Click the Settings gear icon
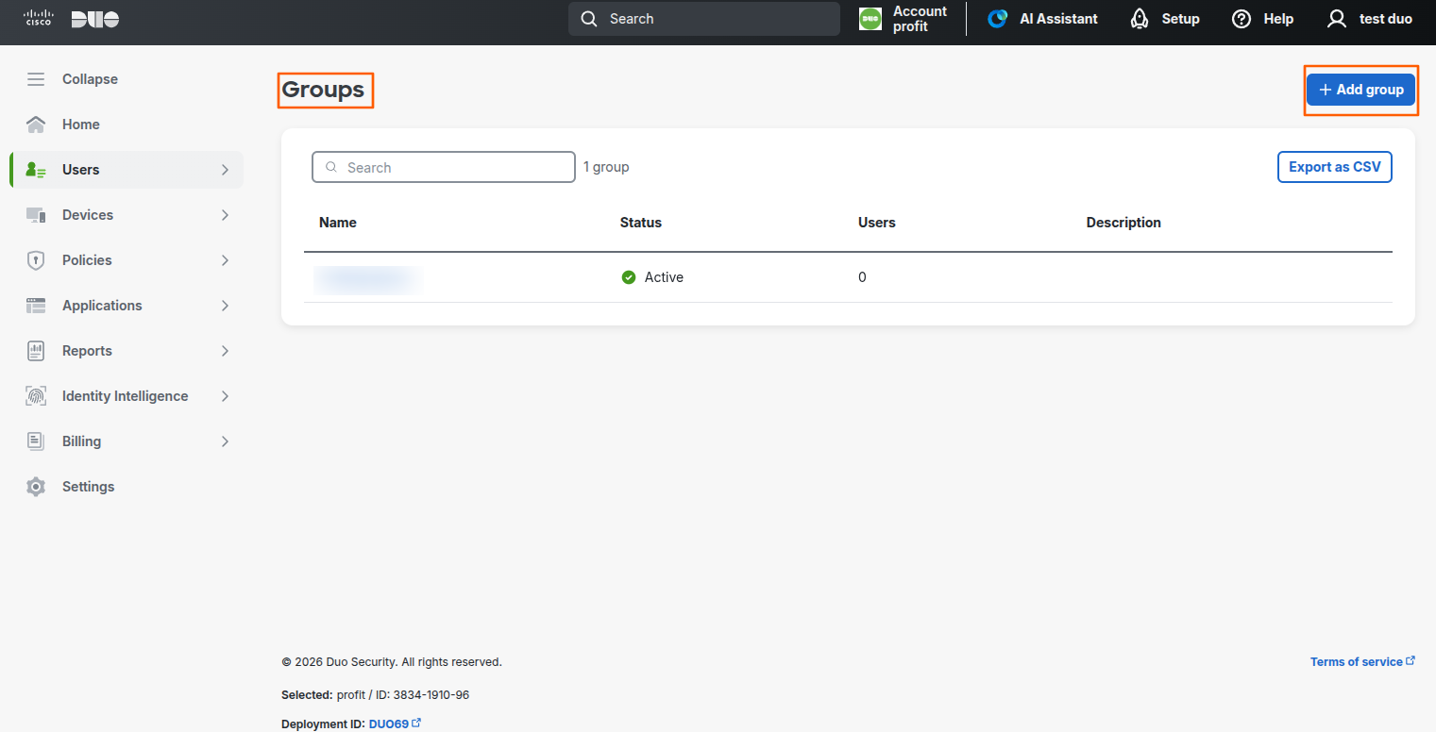The image size is (1436, 732). (36, 487)
